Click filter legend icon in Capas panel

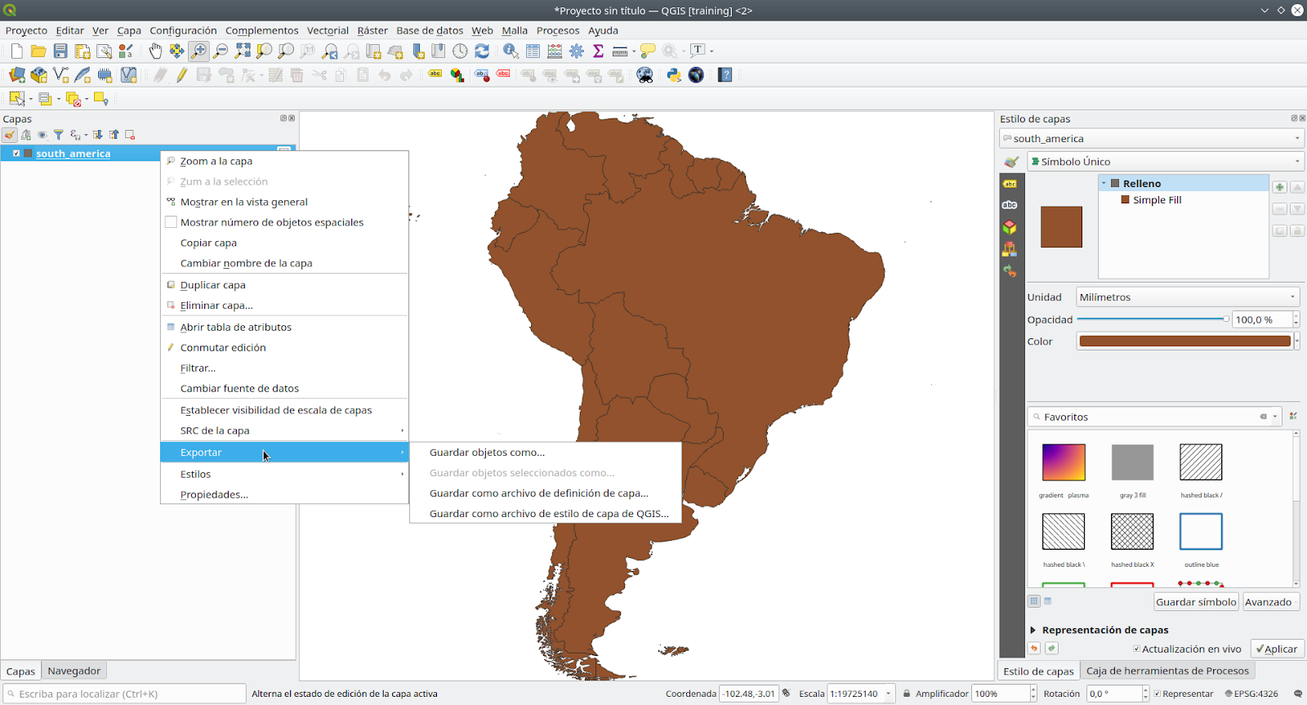coord(59,135)
